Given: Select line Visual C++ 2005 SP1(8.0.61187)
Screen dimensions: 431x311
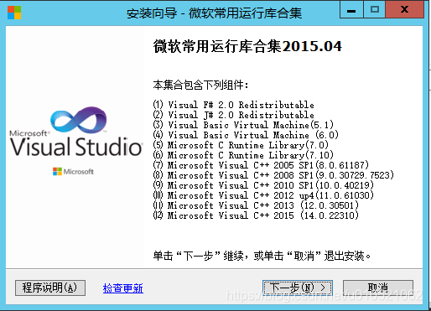Looking at the screenshot, I should (x=261, y=165).
